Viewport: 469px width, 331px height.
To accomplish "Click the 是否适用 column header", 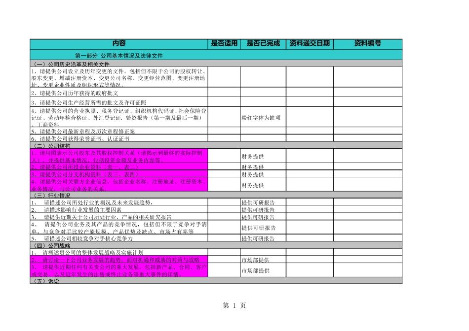I will click(x=224, y=43).
